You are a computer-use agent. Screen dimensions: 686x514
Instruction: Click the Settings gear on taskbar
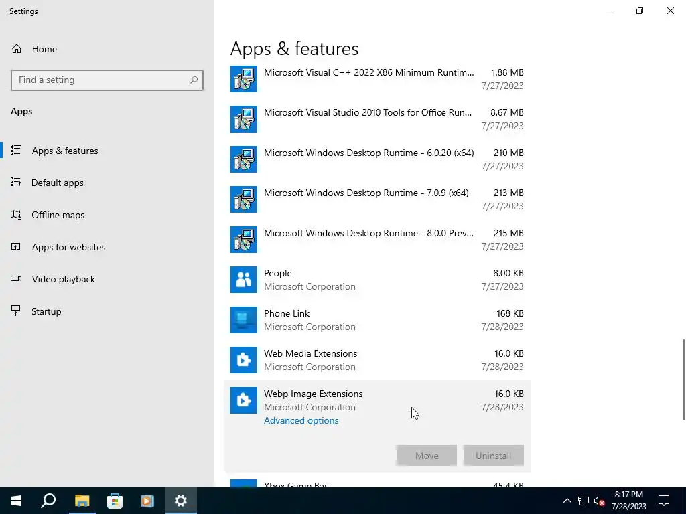coord(181,501)
